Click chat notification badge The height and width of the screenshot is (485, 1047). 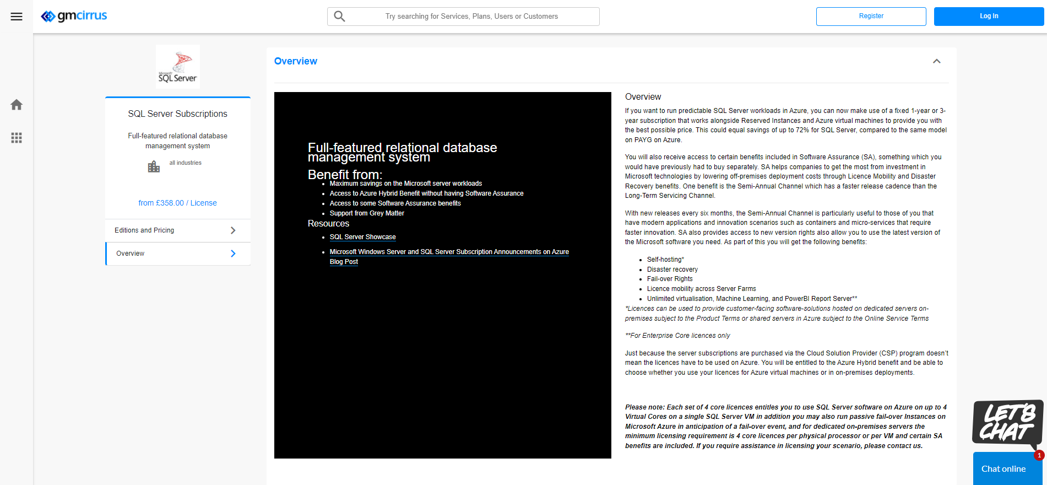(1039, 455)
